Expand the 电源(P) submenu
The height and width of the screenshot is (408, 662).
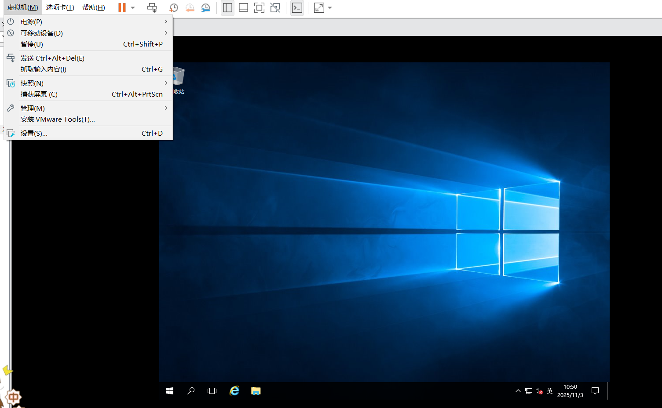pyautogui.click(x=88, y=22)
